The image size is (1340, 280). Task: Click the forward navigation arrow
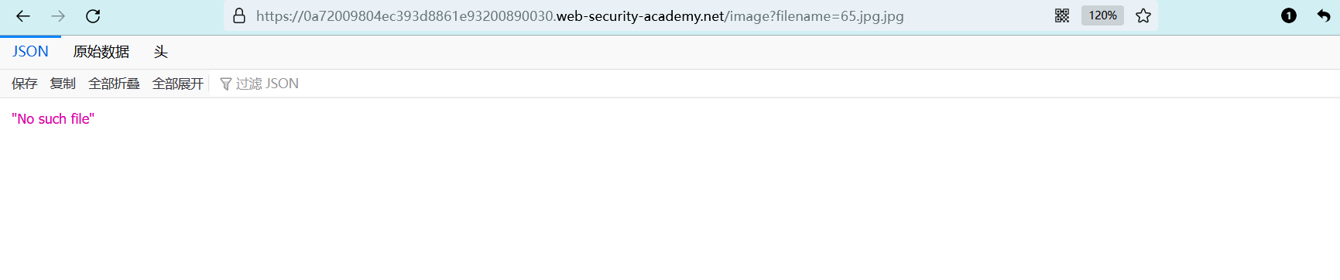[58, 16]
